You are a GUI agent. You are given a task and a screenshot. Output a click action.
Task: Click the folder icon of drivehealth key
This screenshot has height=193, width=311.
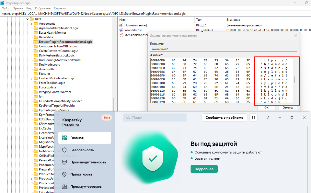[x=36, y=69]
